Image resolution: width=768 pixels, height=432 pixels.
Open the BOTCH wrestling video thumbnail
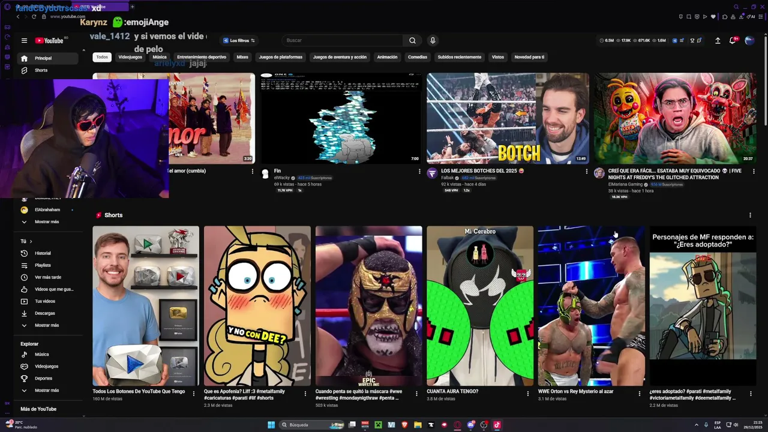508,118
